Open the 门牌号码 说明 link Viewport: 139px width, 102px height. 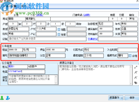87,15
